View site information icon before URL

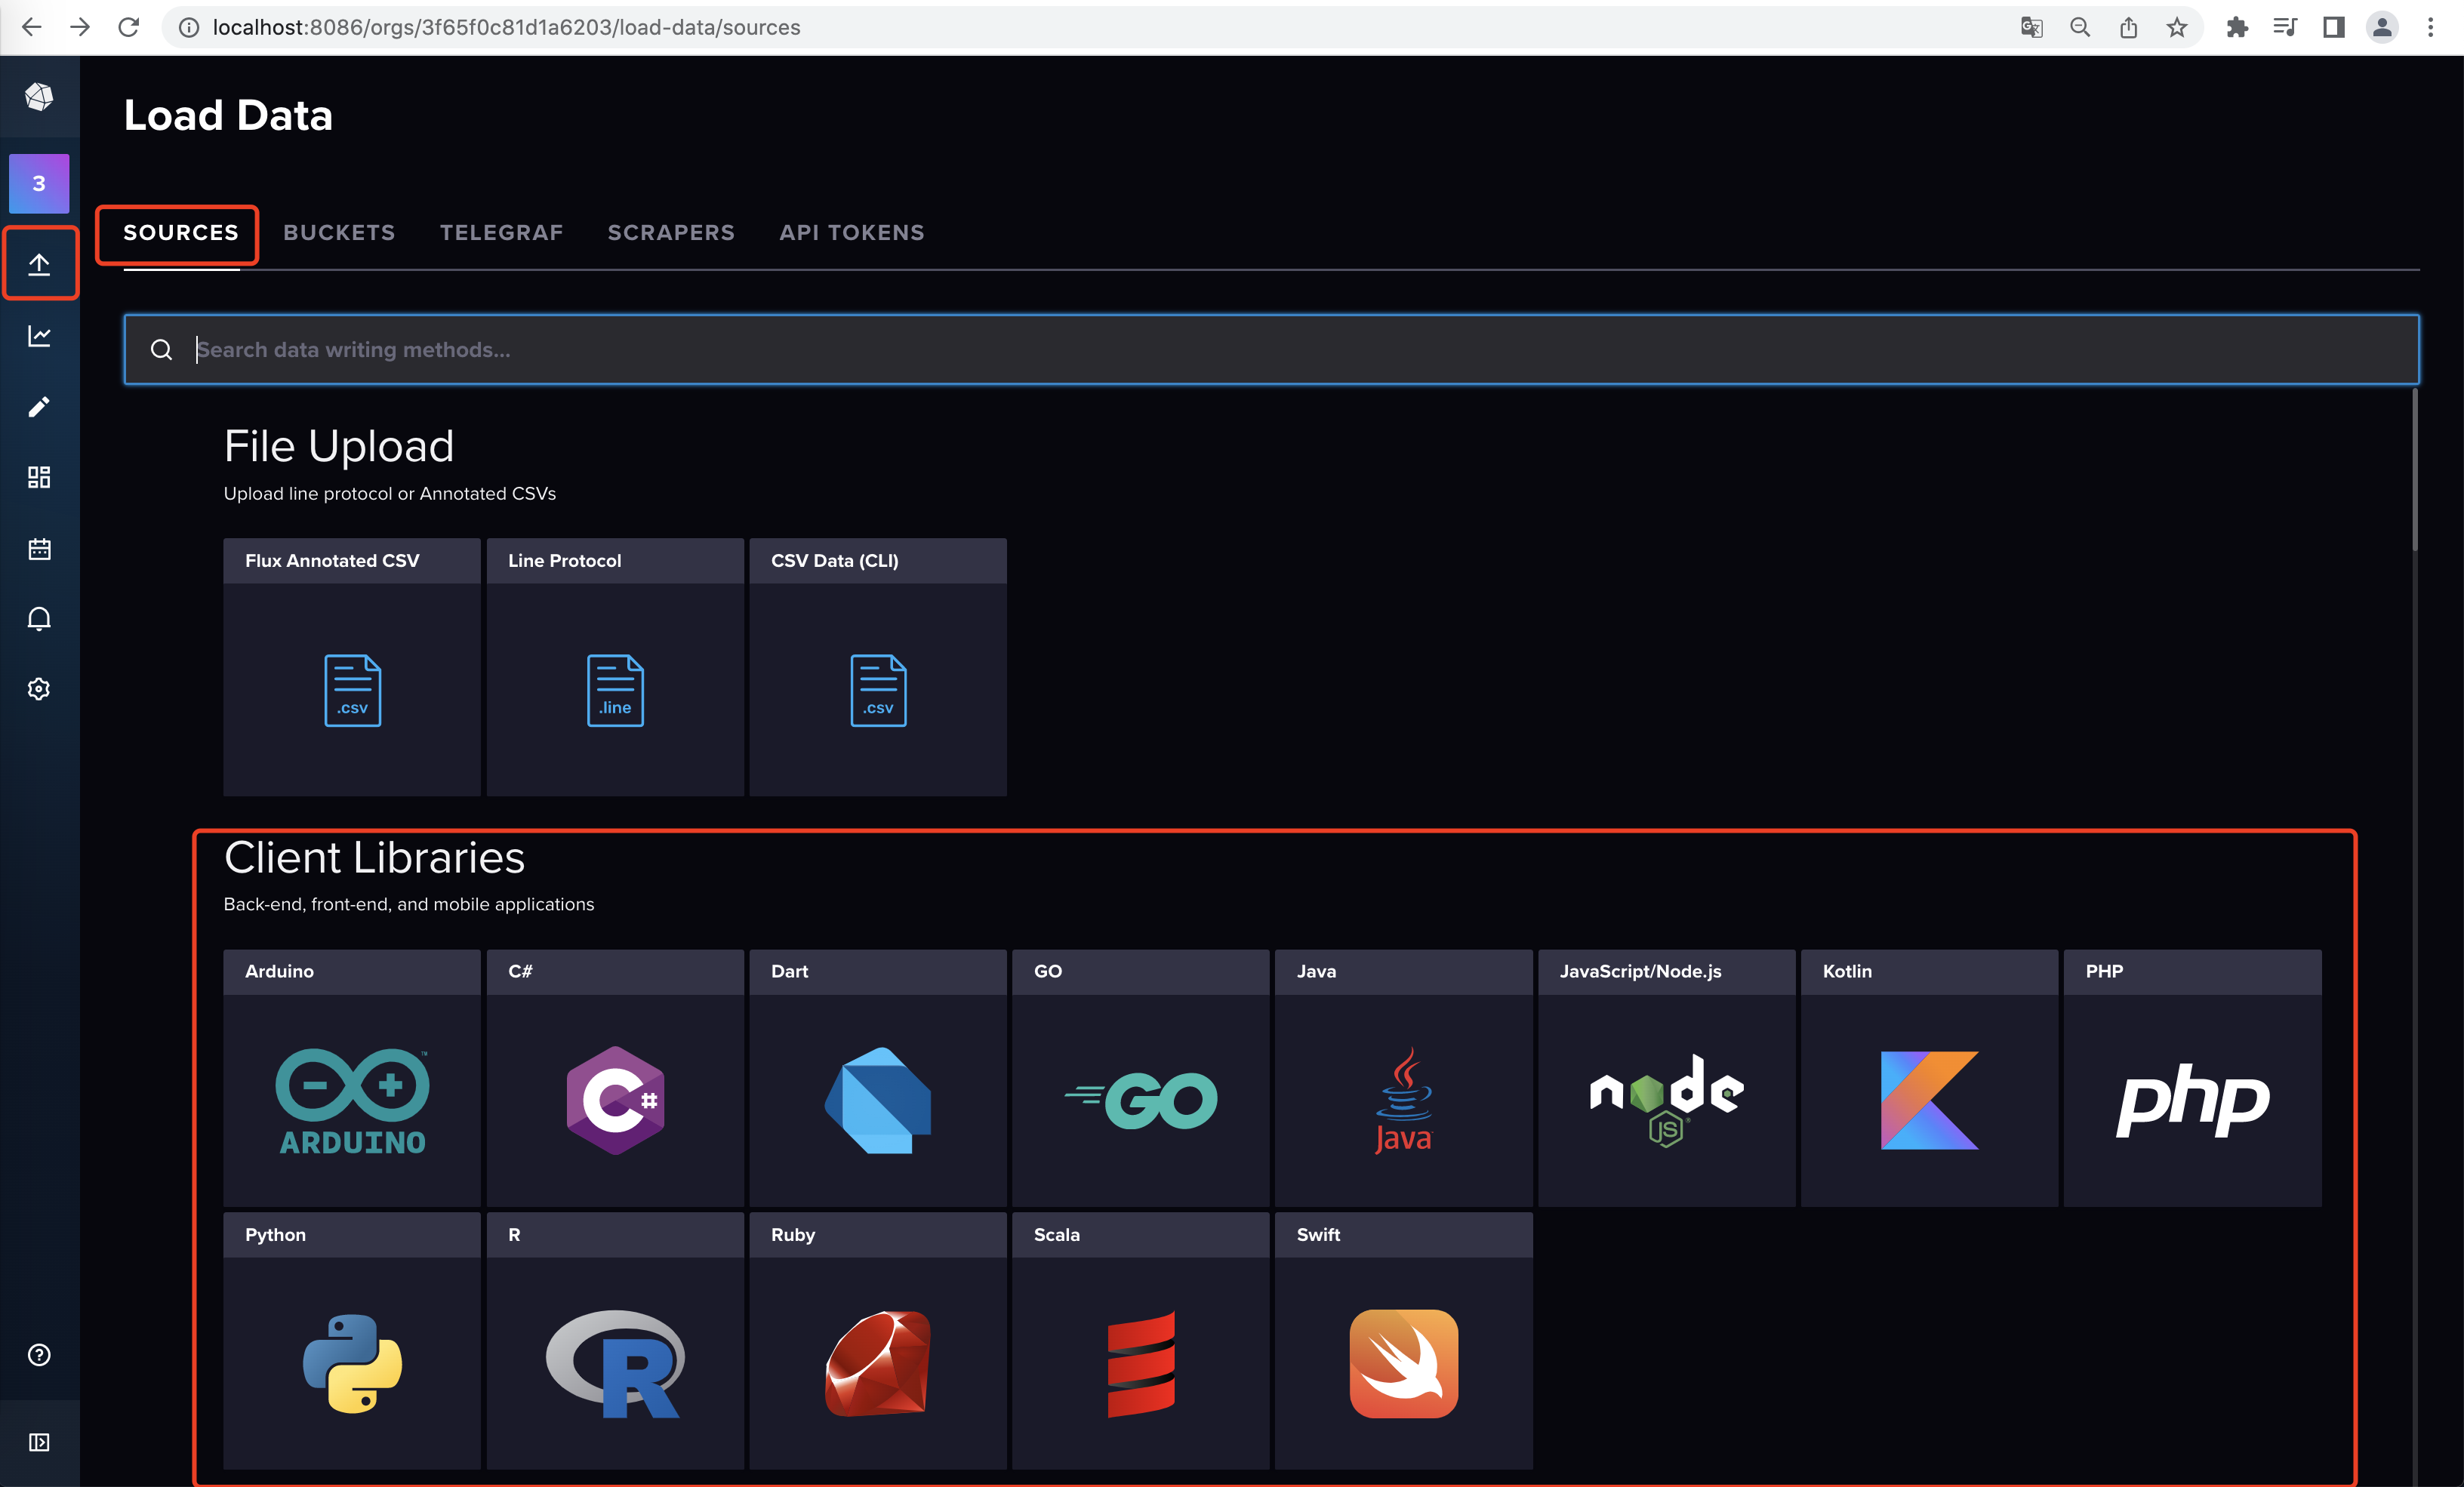click(x=188, y=27)
